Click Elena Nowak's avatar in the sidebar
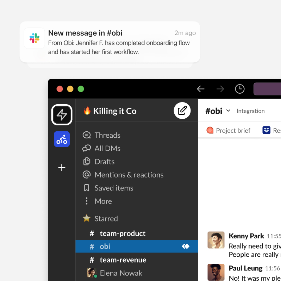 tap(92, 273)
